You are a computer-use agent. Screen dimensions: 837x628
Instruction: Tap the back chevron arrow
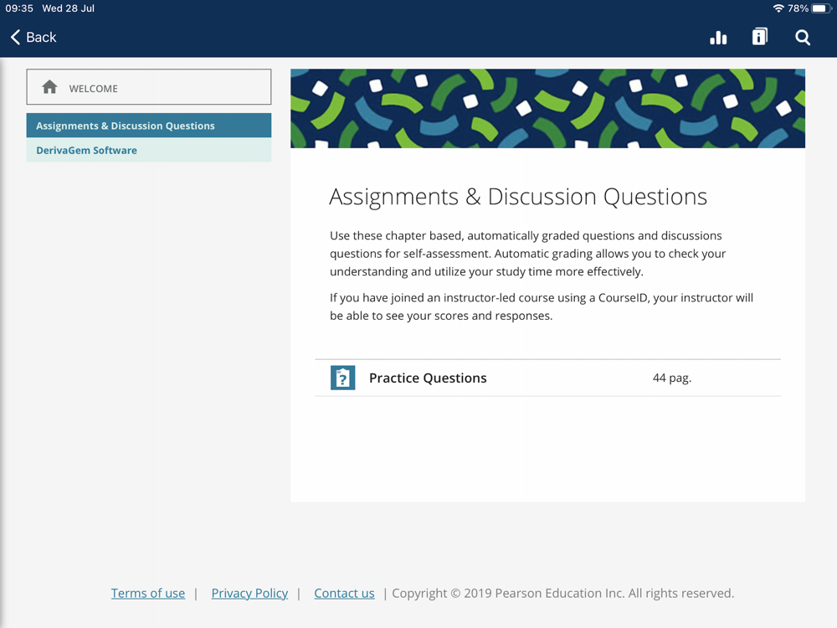coord(15,37)
